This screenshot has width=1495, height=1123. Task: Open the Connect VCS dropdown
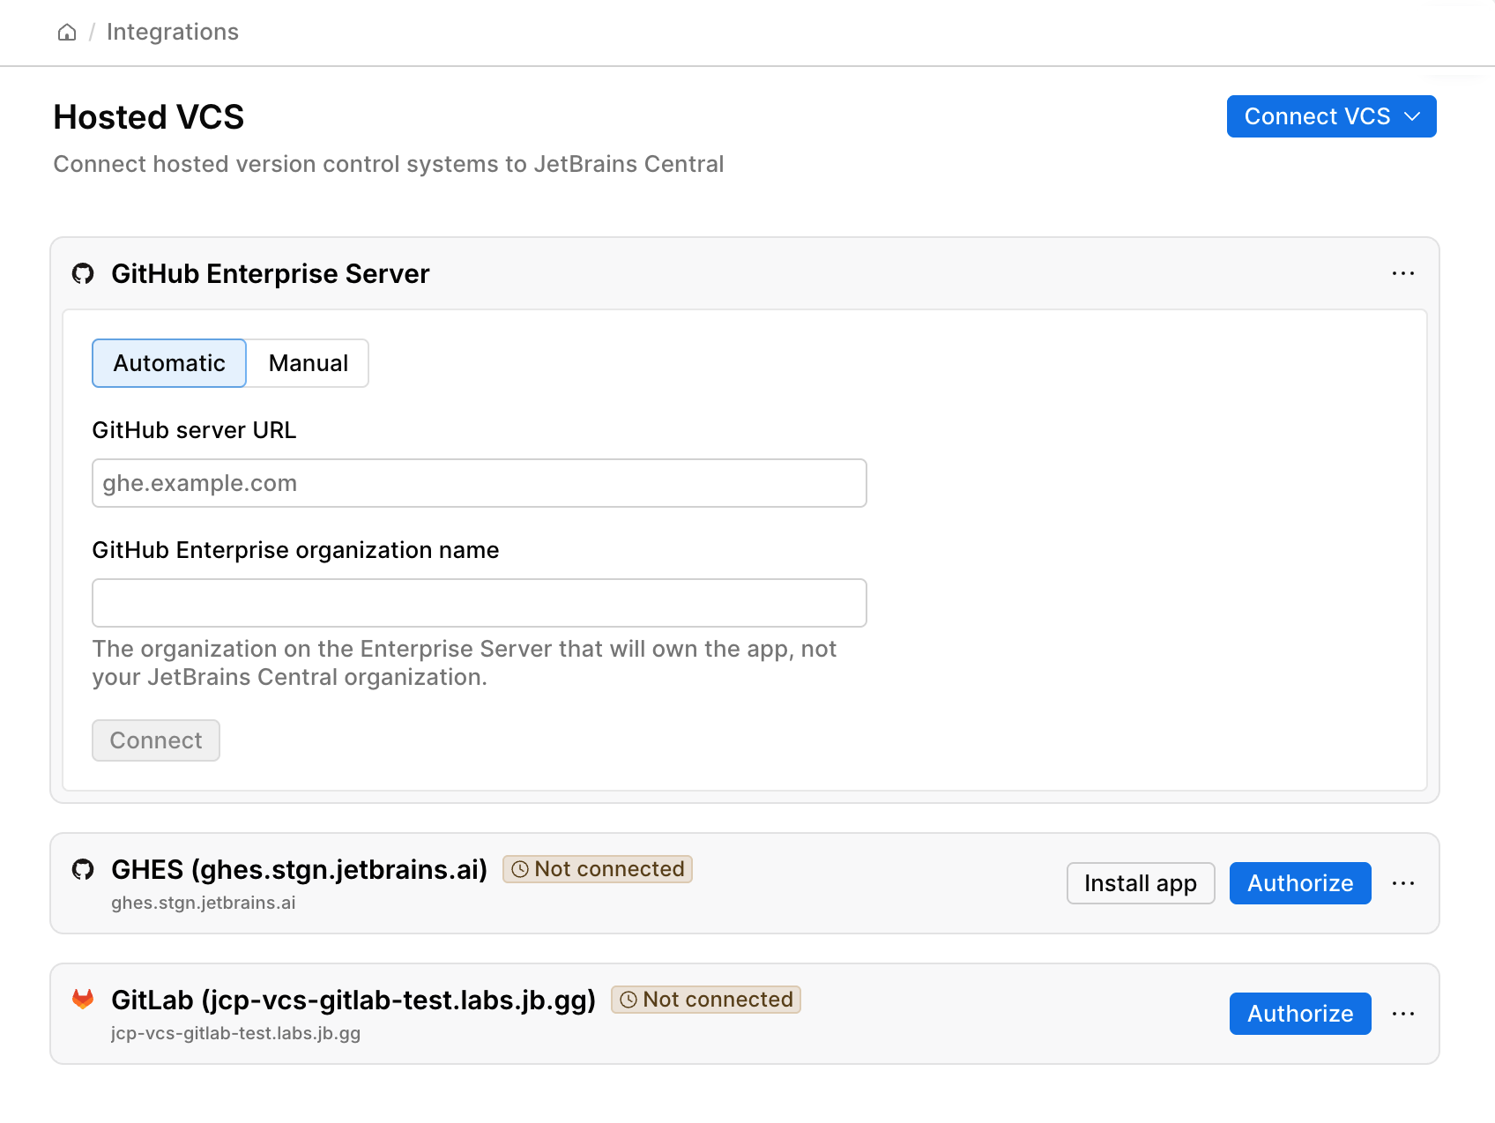click(1331, 116)
